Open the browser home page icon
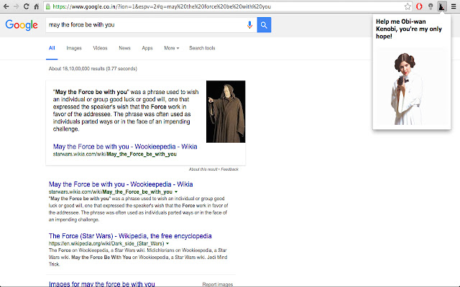 click(x=37, y=6)
